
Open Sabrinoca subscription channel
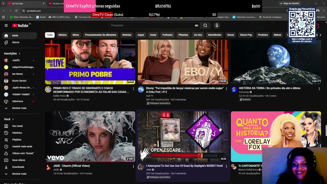click(x=20, y=101)
